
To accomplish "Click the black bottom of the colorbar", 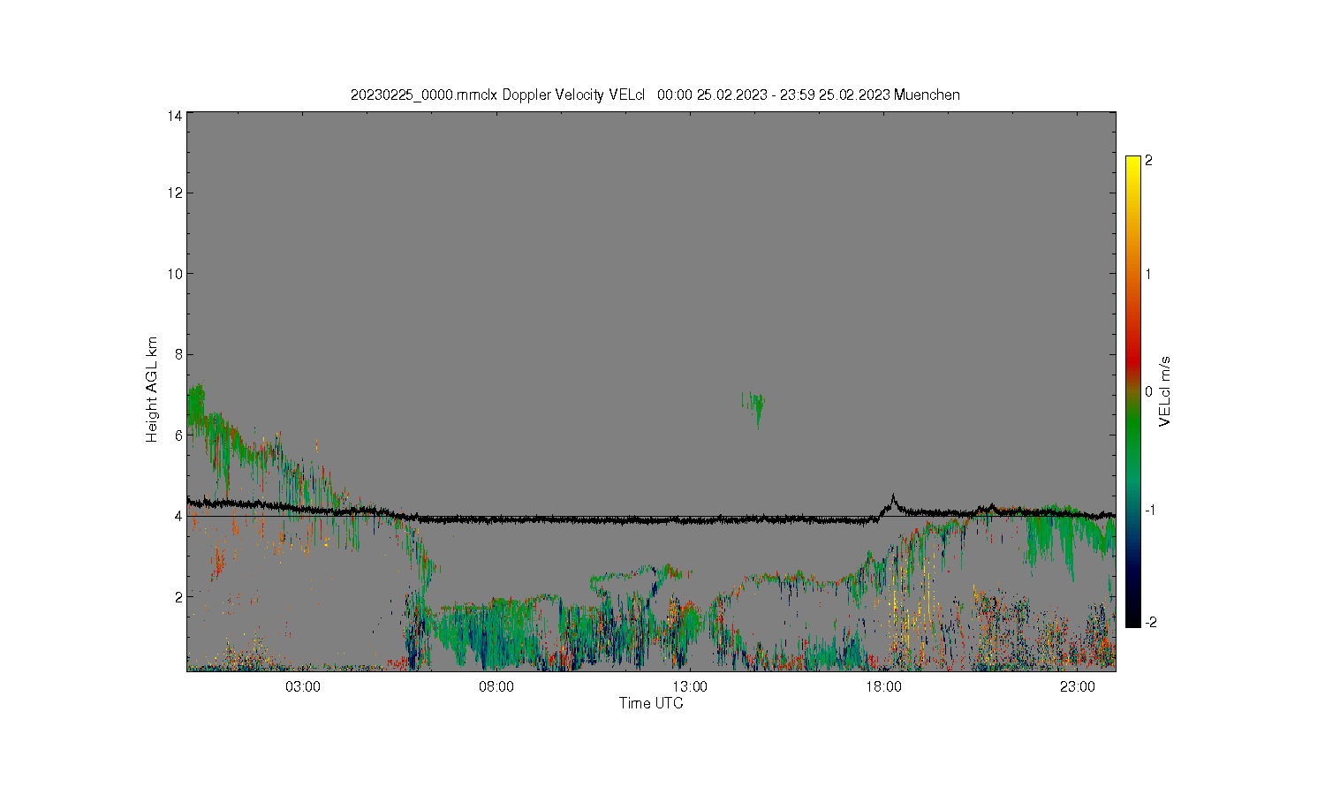I will [x=1133, y=618].
